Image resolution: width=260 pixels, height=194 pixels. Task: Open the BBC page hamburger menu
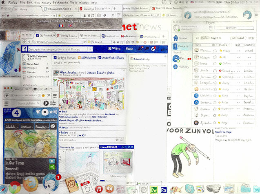pos(6,104)
